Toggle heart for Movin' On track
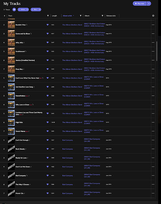Screen dimensions: 161x204 pos(48,193)
